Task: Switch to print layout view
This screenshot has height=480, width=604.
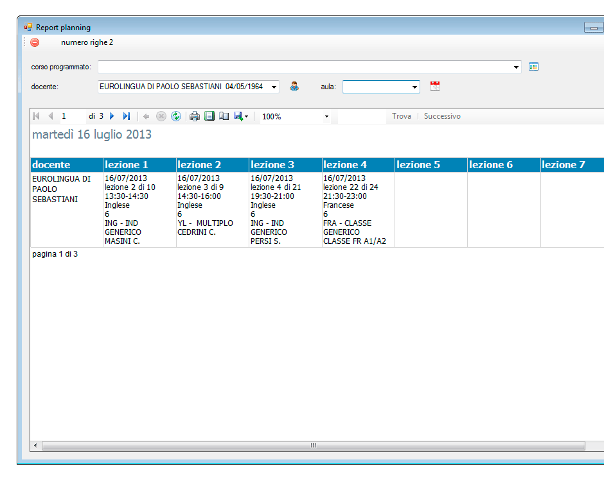Action: [209, 116]
